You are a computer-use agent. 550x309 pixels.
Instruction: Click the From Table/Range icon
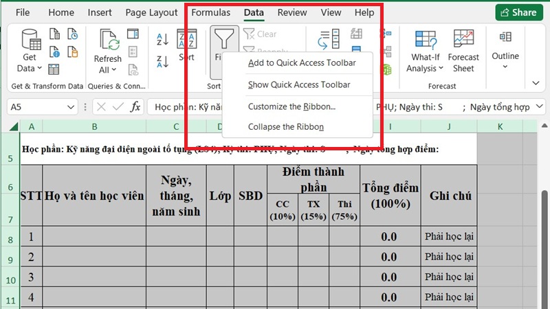click(54, 69)
